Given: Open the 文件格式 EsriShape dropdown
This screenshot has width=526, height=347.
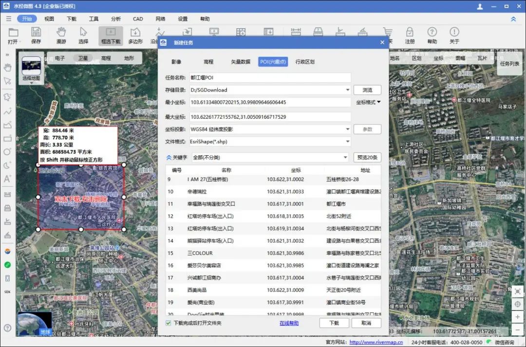Looking at the screenshot, I should point(348,142).
